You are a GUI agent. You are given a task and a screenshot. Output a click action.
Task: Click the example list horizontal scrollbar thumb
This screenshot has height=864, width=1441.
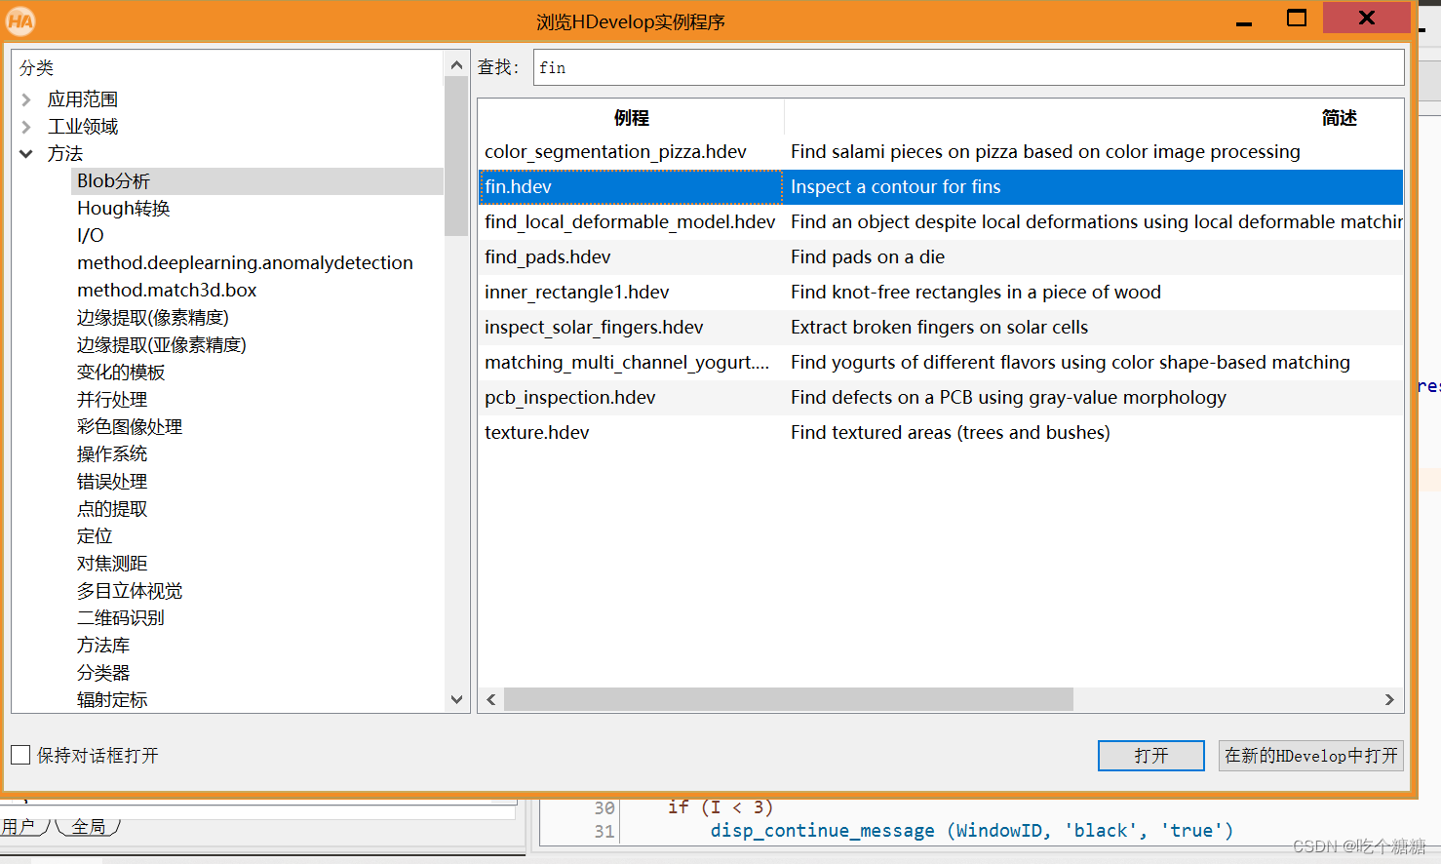(789, 699)
